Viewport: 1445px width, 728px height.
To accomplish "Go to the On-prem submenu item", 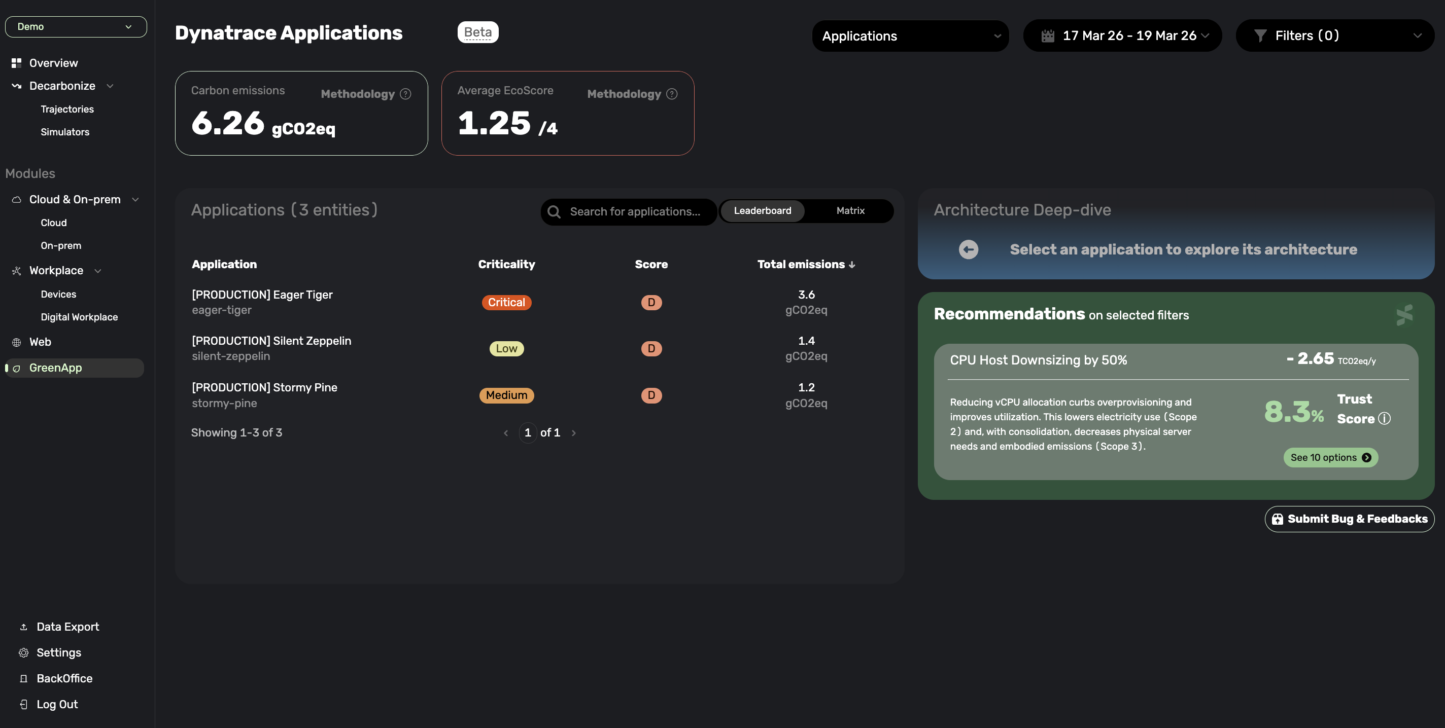I will click(60, 245).
